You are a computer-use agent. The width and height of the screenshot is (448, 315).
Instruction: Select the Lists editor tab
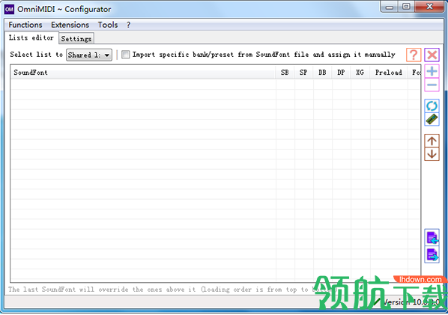(31, 37)
